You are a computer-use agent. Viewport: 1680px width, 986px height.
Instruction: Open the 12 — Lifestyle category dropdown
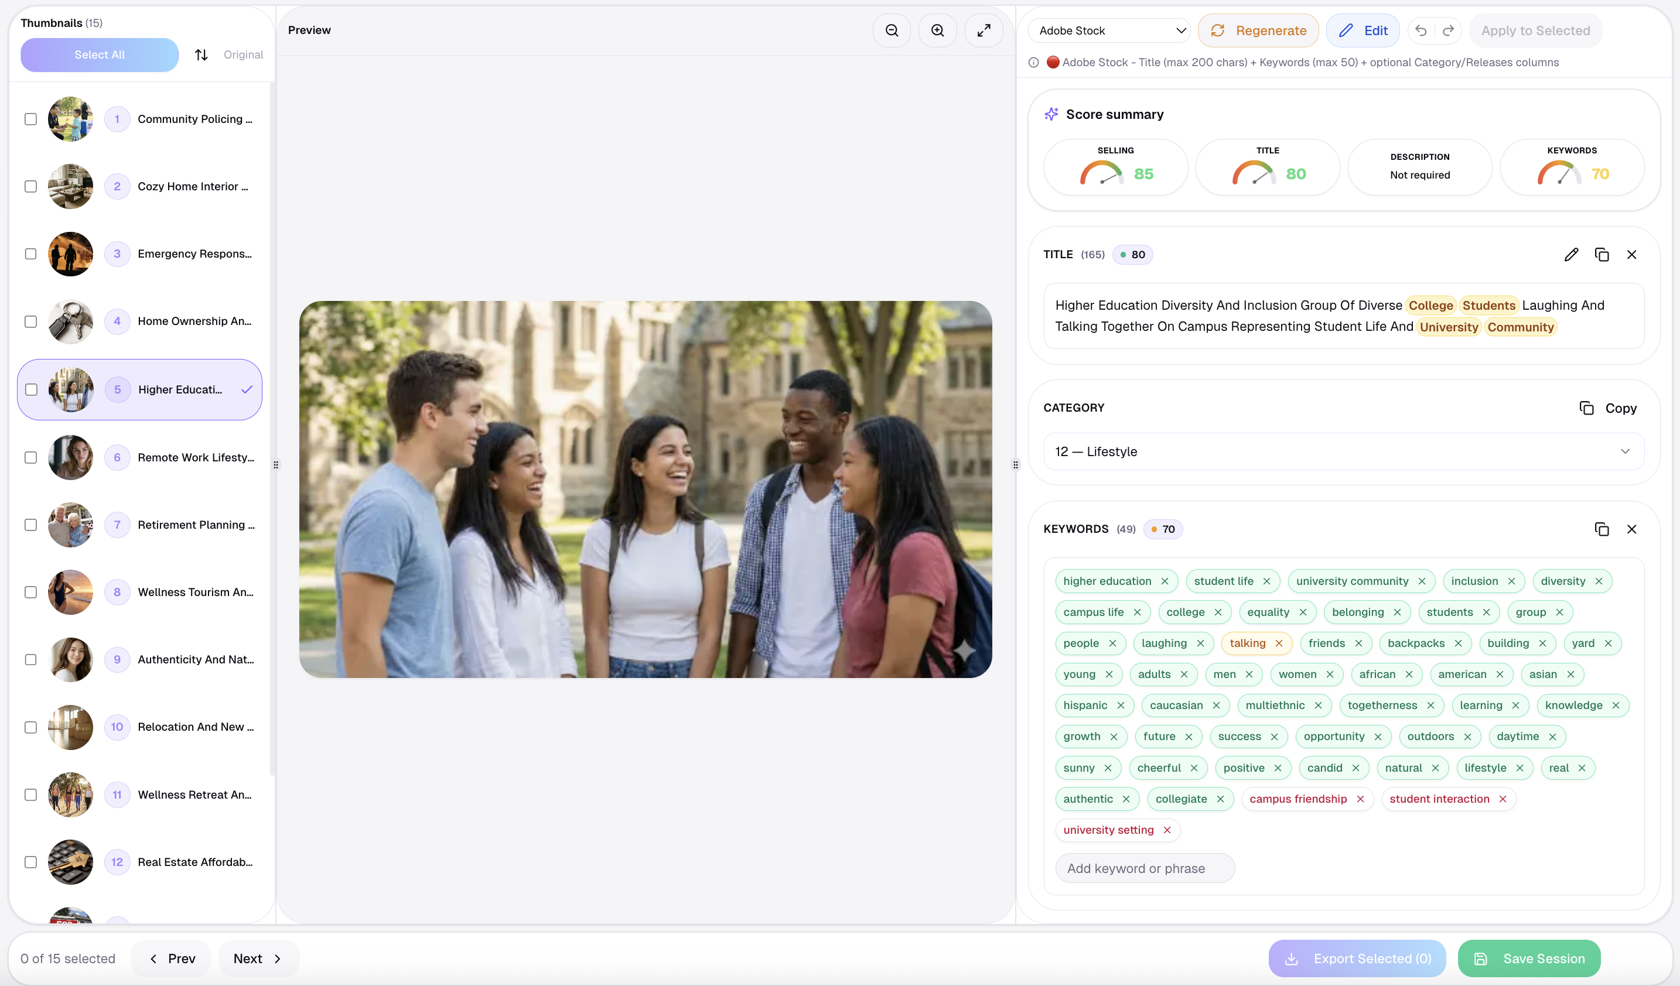[1343, 451]
